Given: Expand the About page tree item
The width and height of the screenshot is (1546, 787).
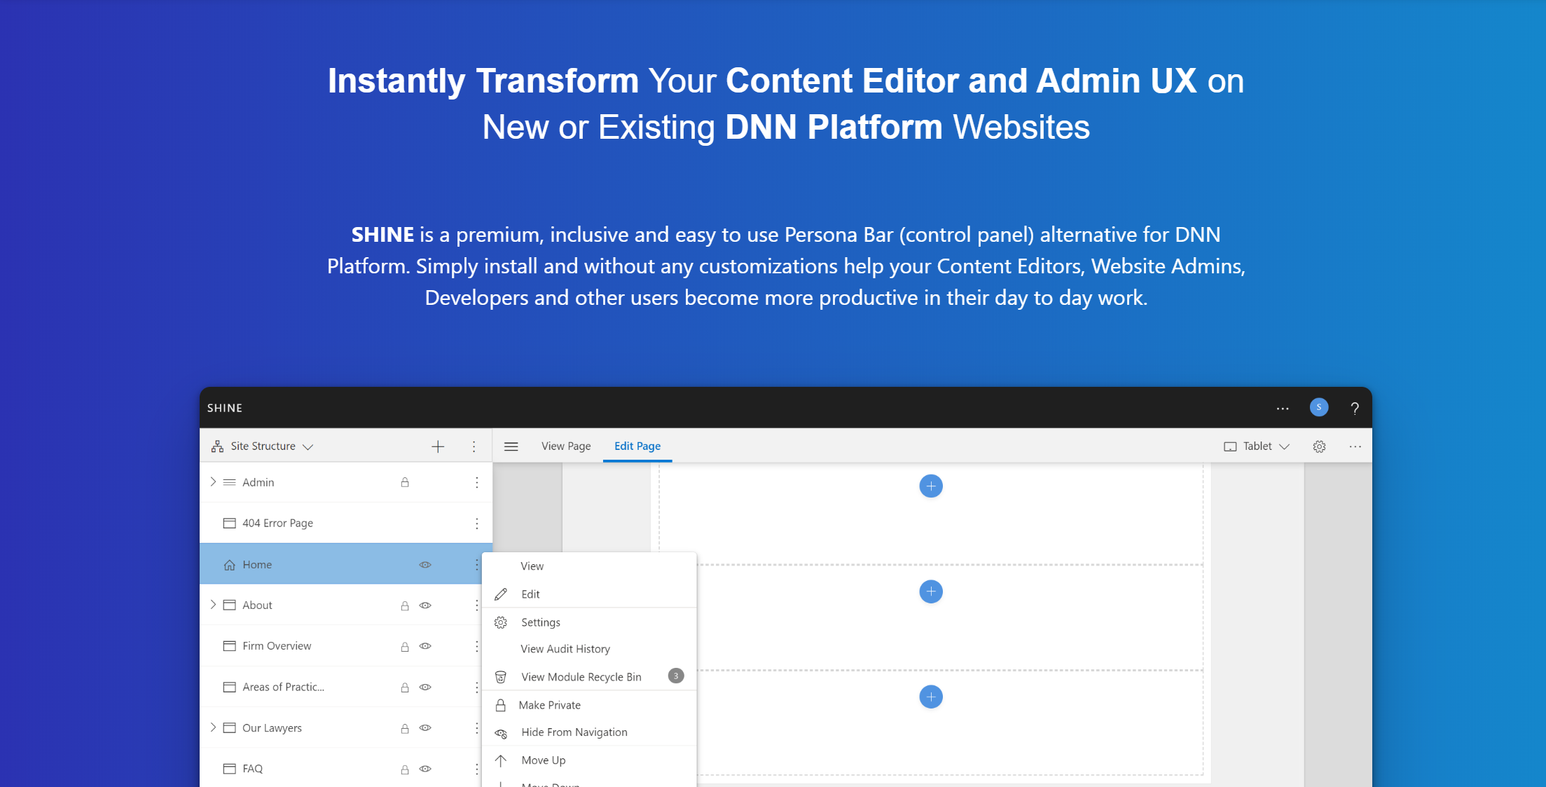Looking at the screenshot, I should point(213,604).
